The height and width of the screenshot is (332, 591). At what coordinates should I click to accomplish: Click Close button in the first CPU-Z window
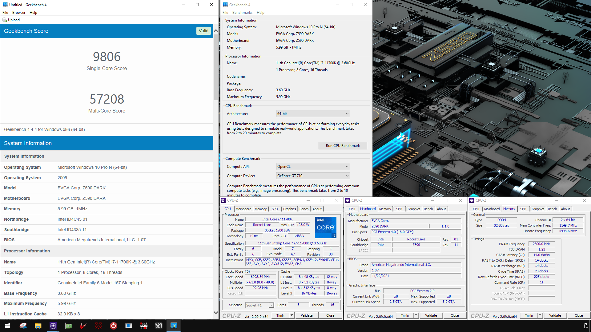[330, 315]
